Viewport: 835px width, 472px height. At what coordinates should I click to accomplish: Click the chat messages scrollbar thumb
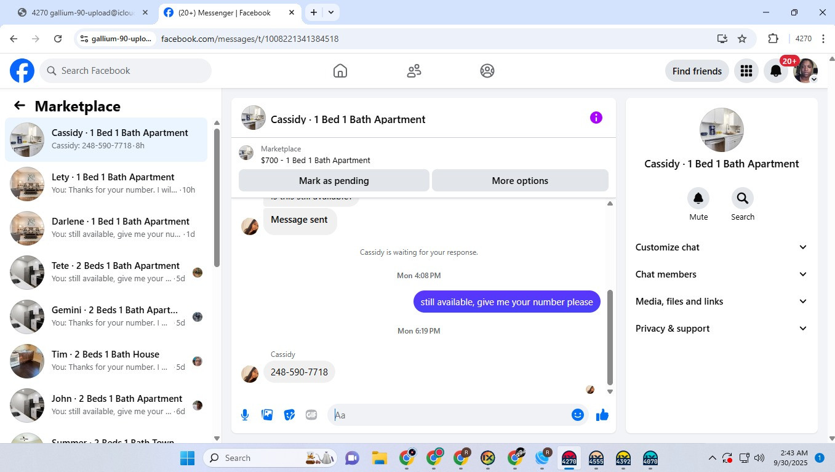tap(610, 337)
